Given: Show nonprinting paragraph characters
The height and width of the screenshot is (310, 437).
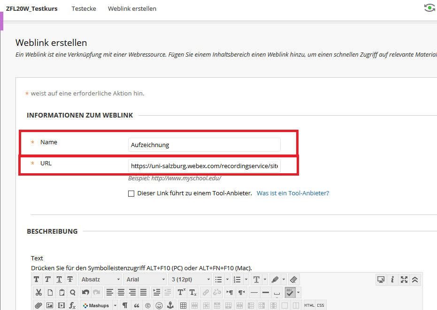Looking at the screenshot, I should (x=125, y=306).
